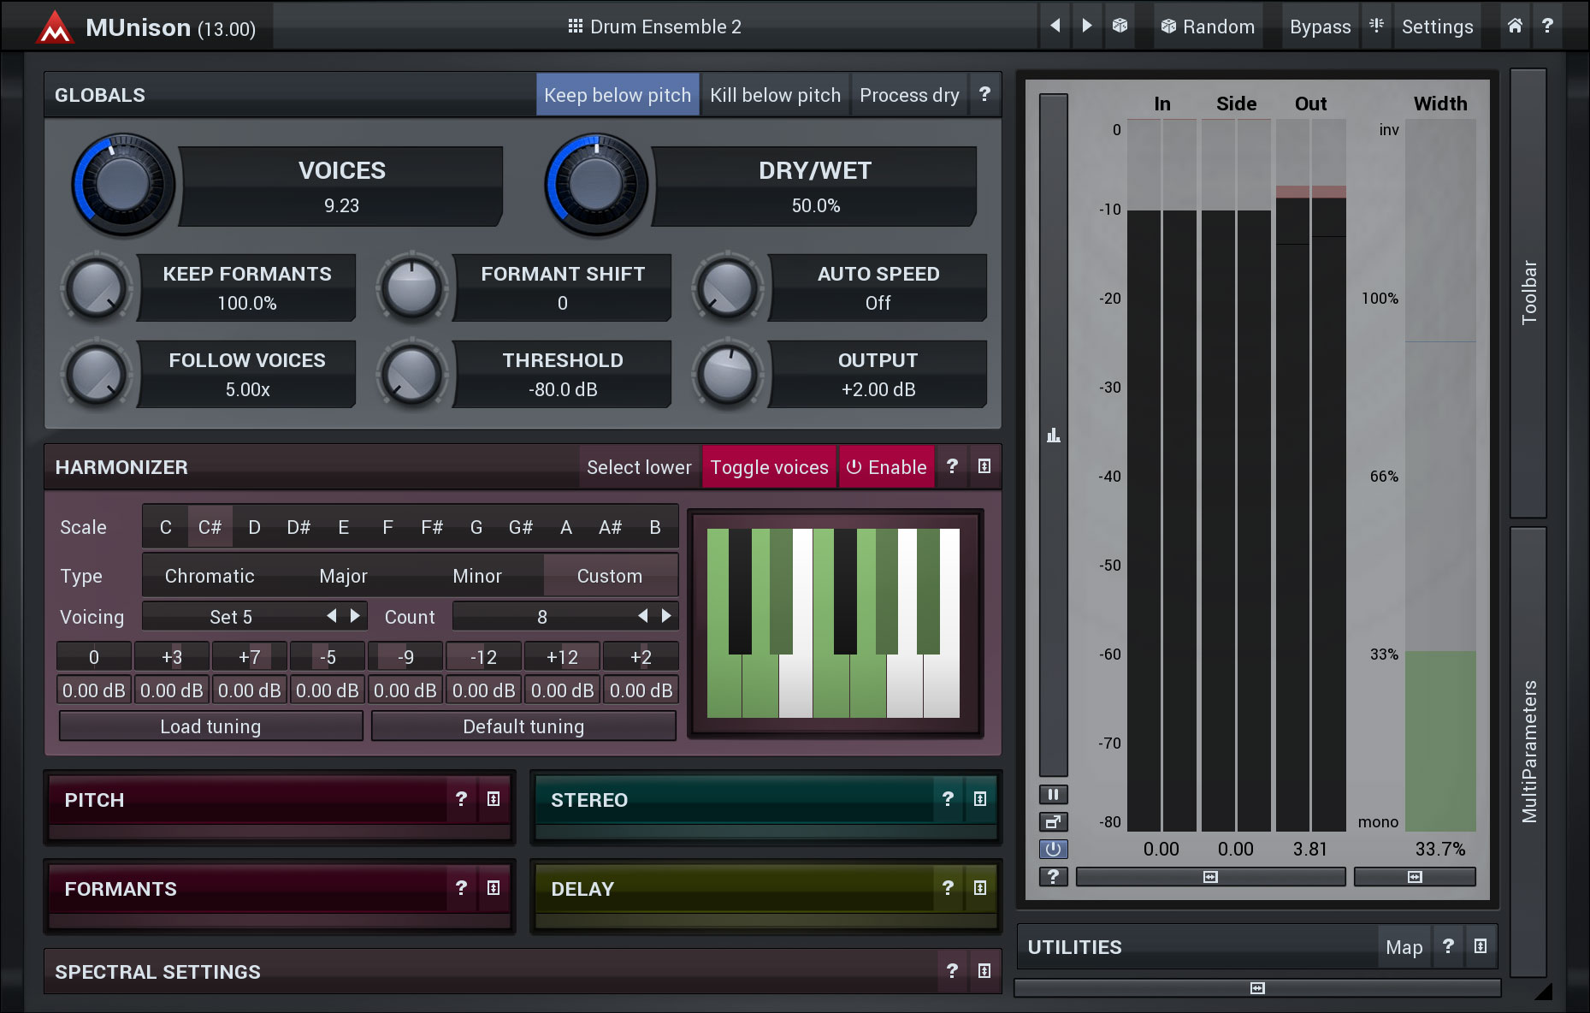Click the Default tuning button

[x=523, y=726]
